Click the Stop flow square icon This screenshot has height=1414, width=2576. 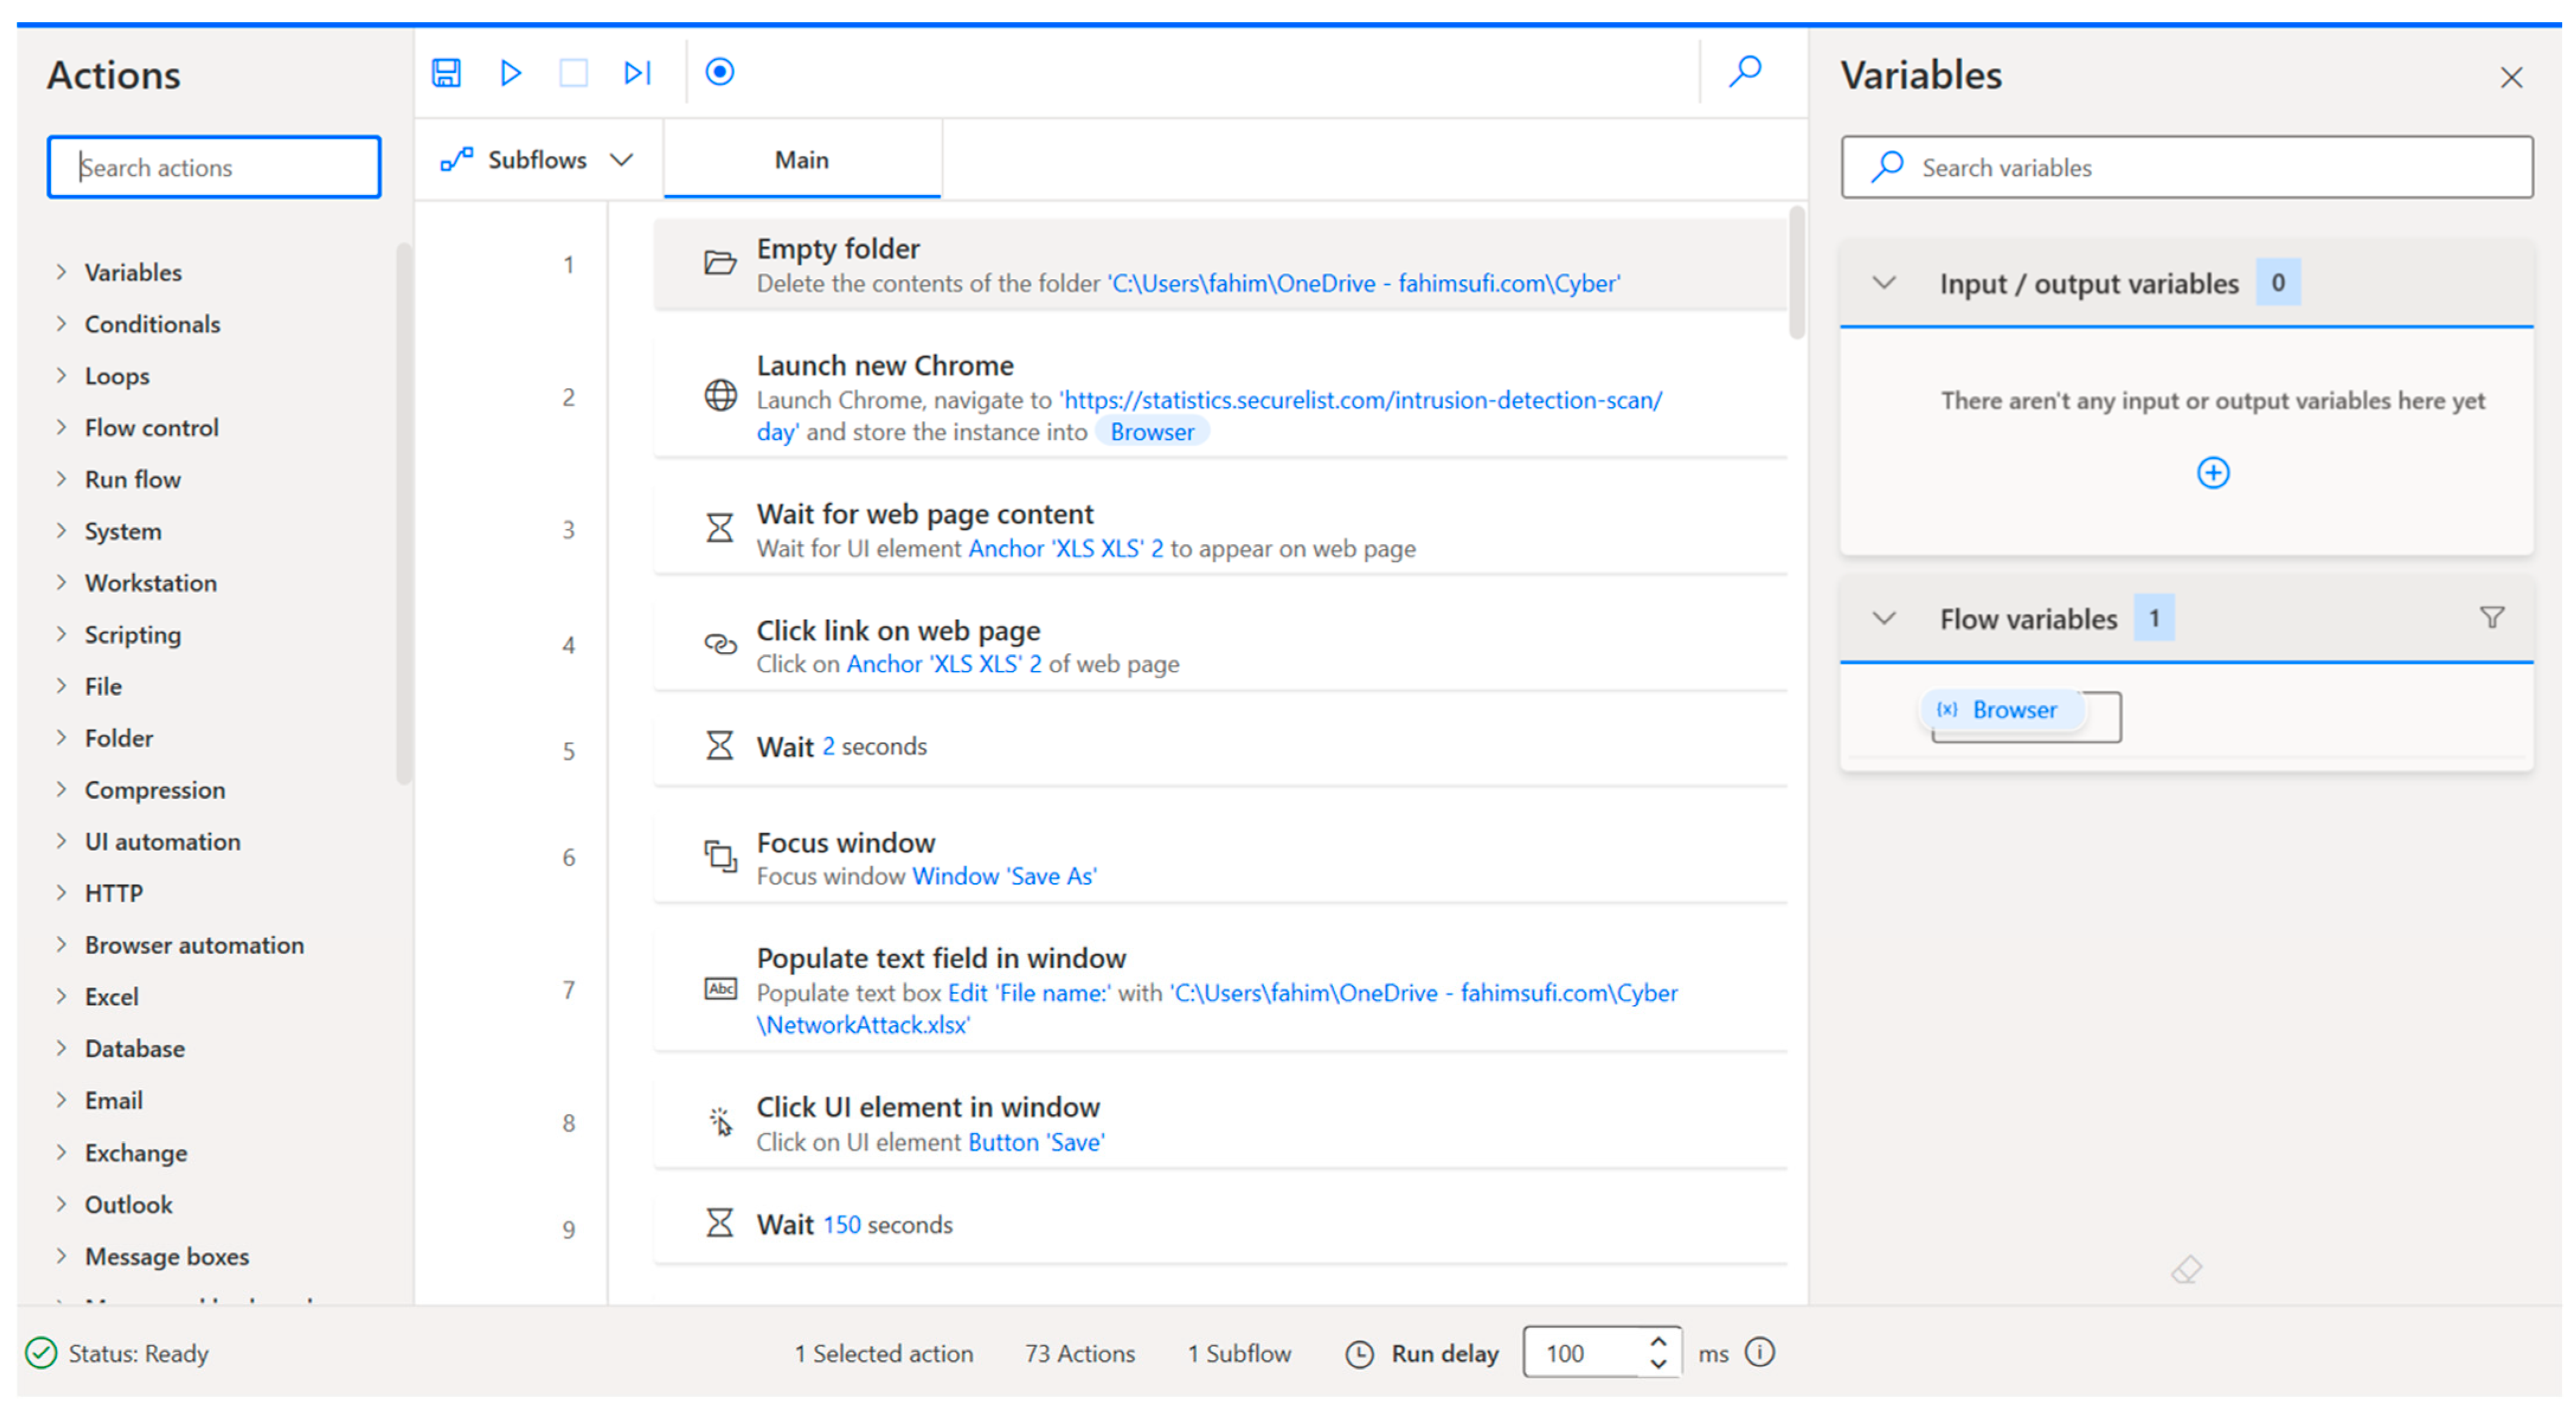(x=573, y=73)
